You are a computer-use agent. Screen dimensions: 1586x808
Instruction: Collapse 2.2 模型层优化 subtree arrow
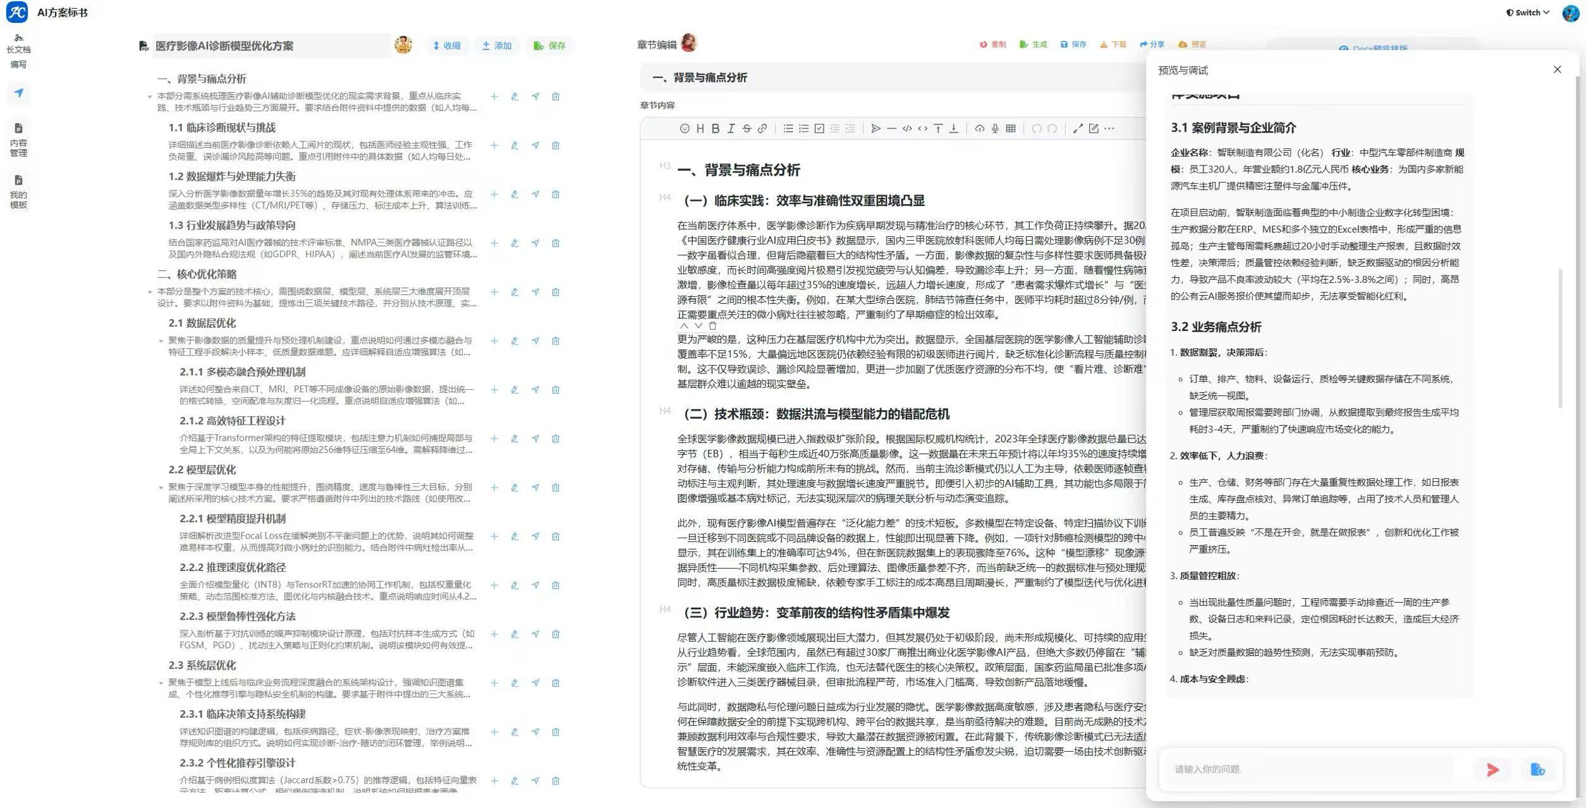point(161,488)
